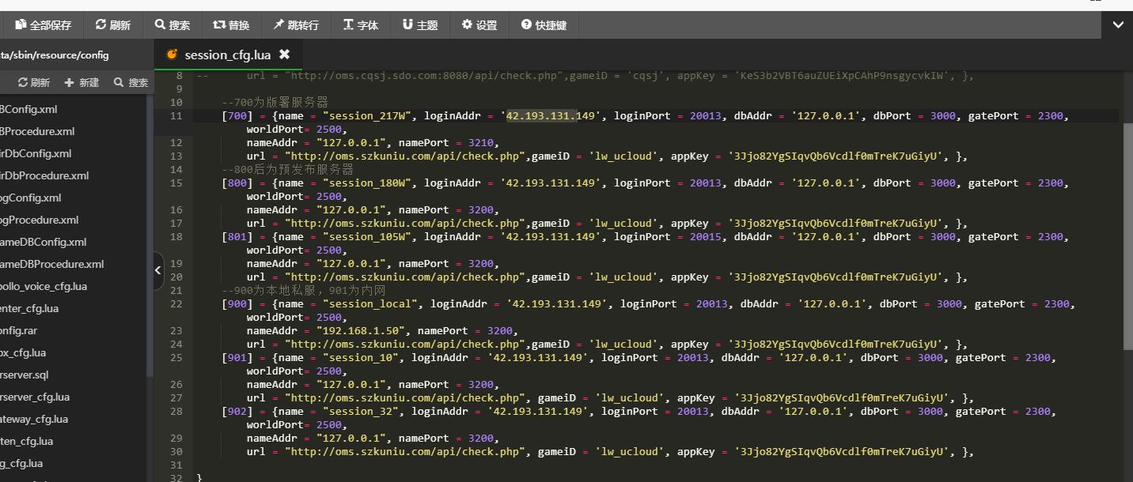This screenshot has height=482, width=1133.
Task: Open the Replace (替换) tool
Action: [x=231, y=25]
